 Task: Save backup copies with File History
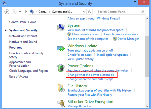100,91
